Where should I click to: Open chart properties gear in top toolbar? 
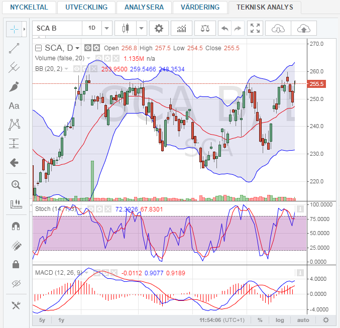pyautogui.click(x=159, y=28)
